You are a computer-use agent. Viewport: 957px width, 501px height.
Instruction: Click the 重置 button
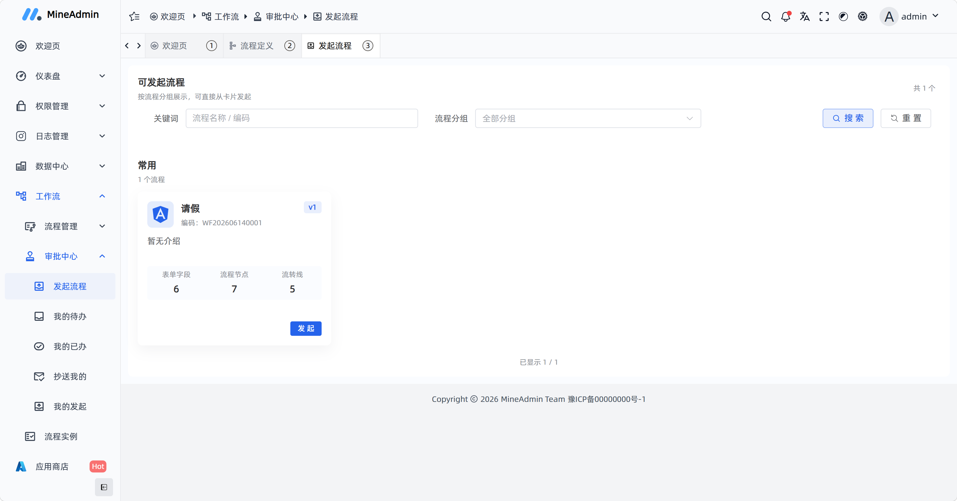[906, 118]
